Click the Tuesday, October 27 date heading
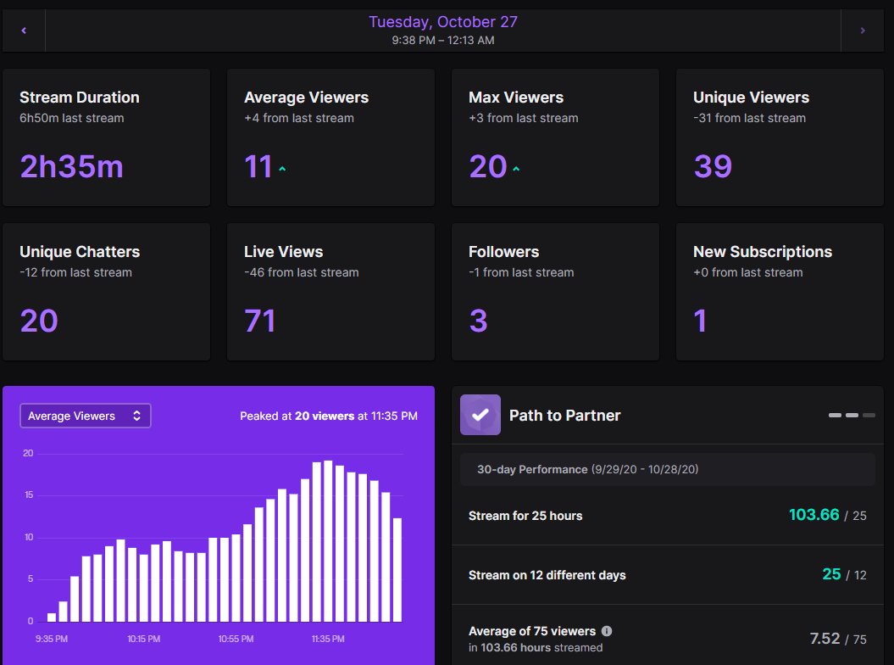 (x=443, y=22)
